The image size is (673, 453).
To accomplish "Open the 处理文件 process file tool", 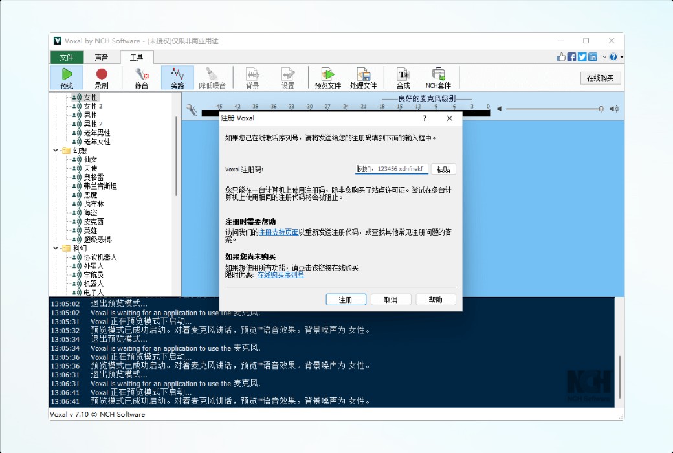I will tap(363, 78).
